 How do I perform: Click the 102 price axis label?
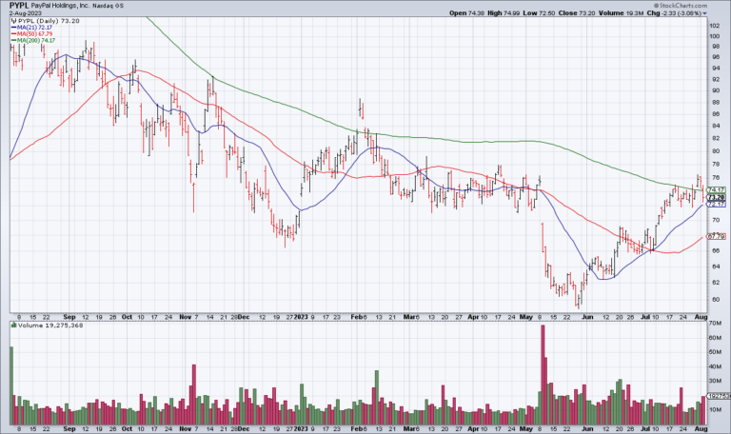[x=715, y=25]
